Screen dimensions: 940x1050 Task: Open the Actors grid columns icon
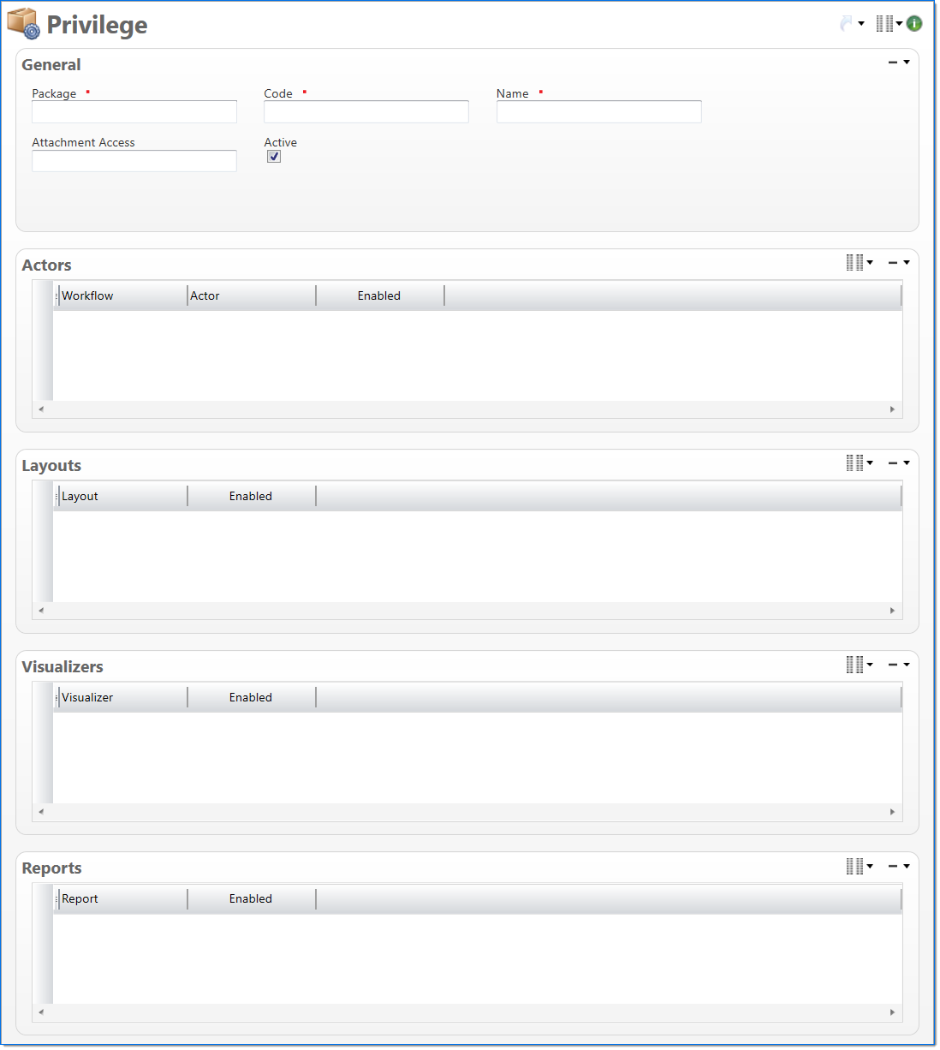click(854, 263)
